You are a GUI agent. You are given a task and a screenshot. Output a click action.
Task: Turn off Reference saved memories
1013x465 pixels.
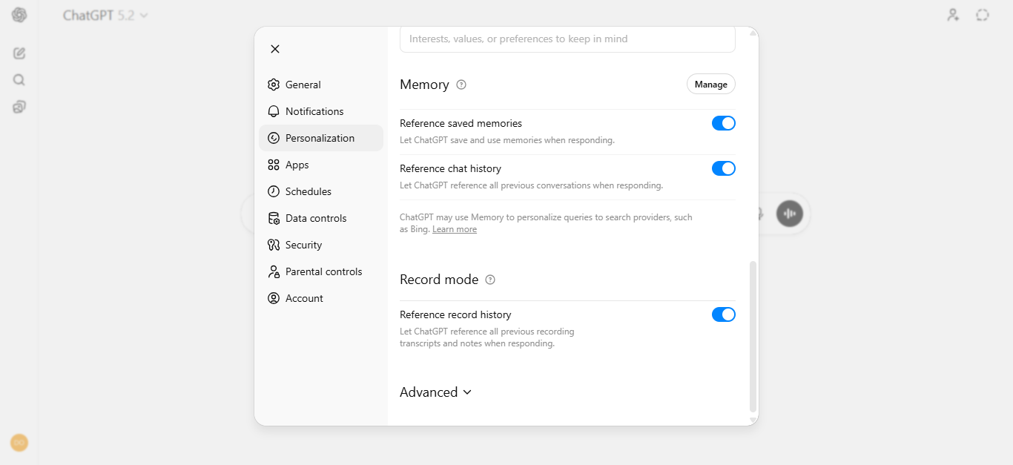click(724, 123)
